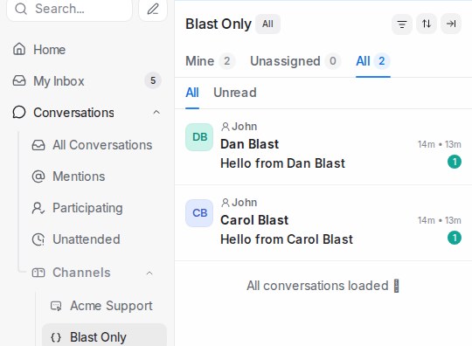Image resolution: width=472 pixels, height=346 pixels.
Task: Open Participating conversations
Action: click(x=87, y=208)
